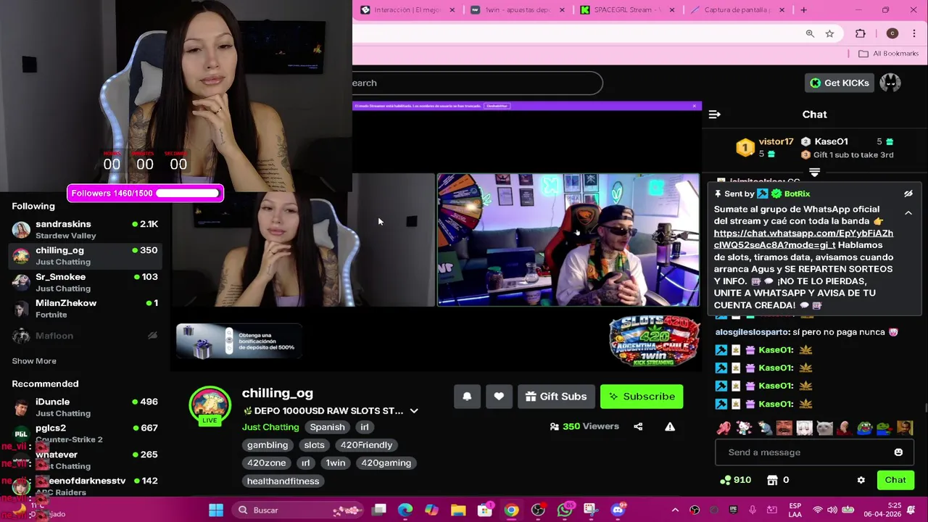The width and height of the screenshot is (928, 522).
Task: Send the white cat emote
Action: (824, 428)
